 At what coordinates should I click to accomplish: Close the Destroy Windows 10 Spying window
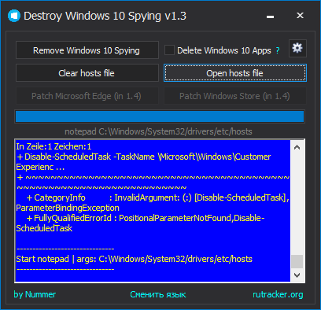click(x=300, y=16)
